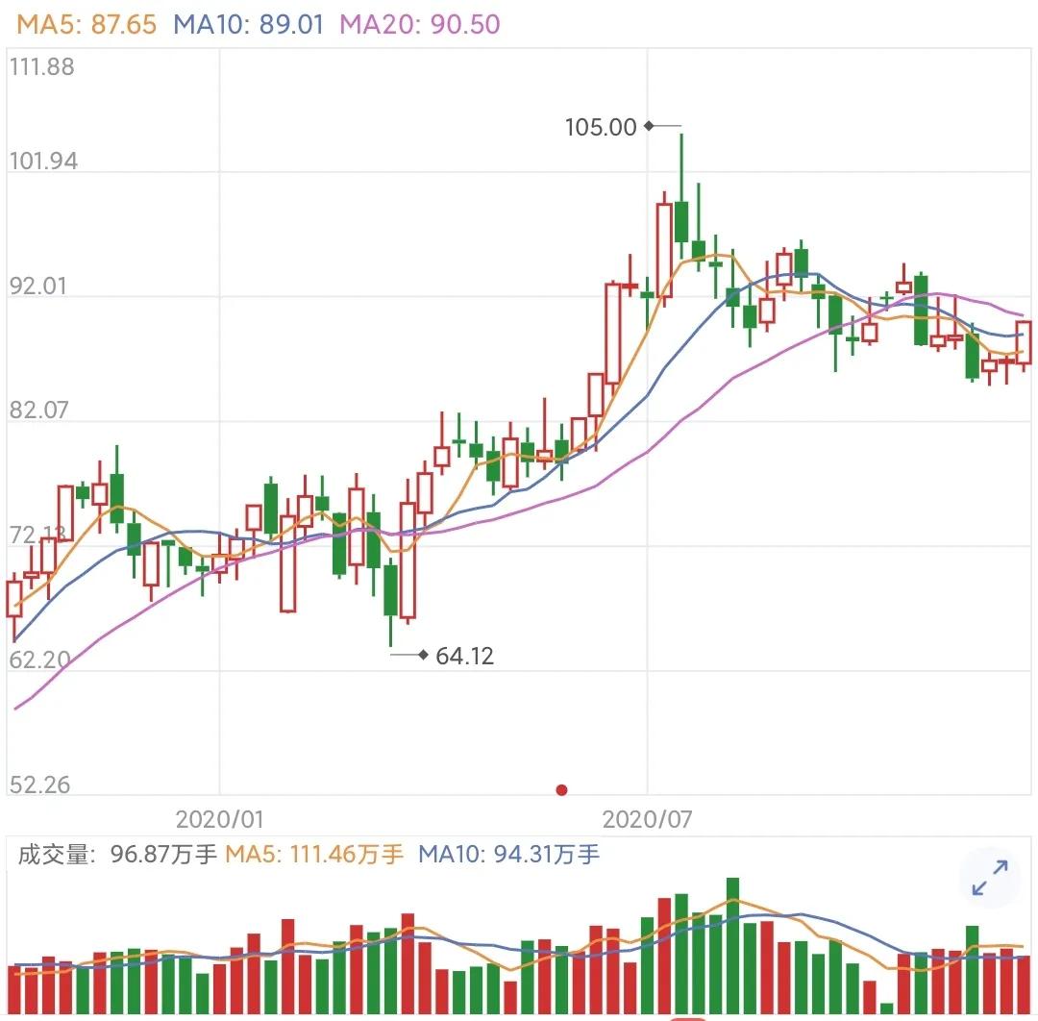Tap the fullscreen expand arrows icon
Image resolution: width=1038 pixels, height=1021 pixels.
click(990, 878)
